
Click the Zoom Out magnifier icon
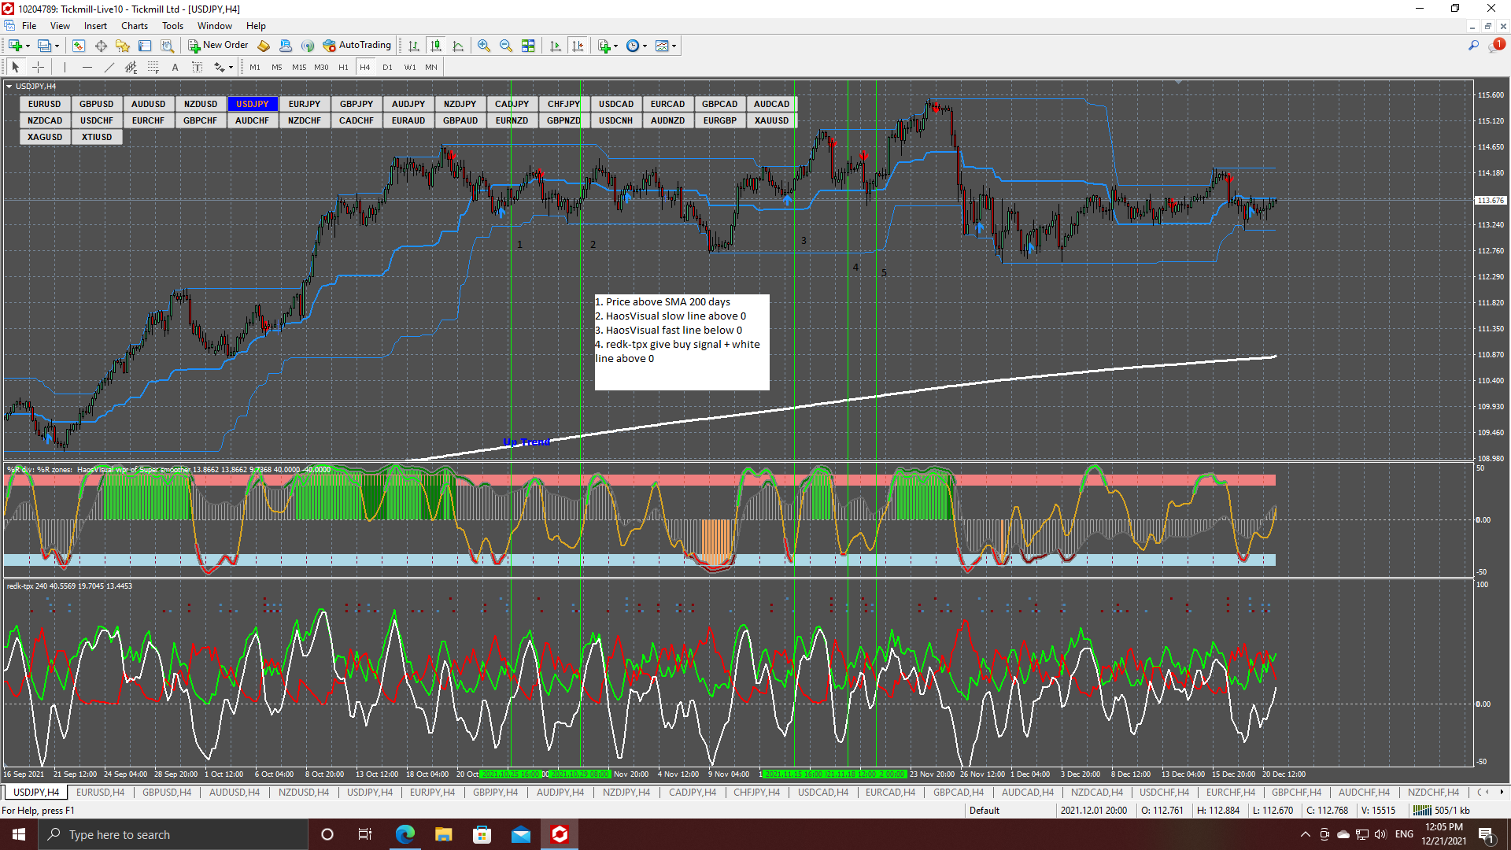[x=506, y=46]
